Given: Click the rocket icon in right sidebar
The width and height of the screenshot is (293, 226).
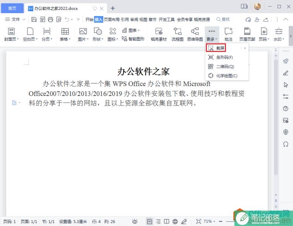Looking at the screenshot, I should [286, 61].
